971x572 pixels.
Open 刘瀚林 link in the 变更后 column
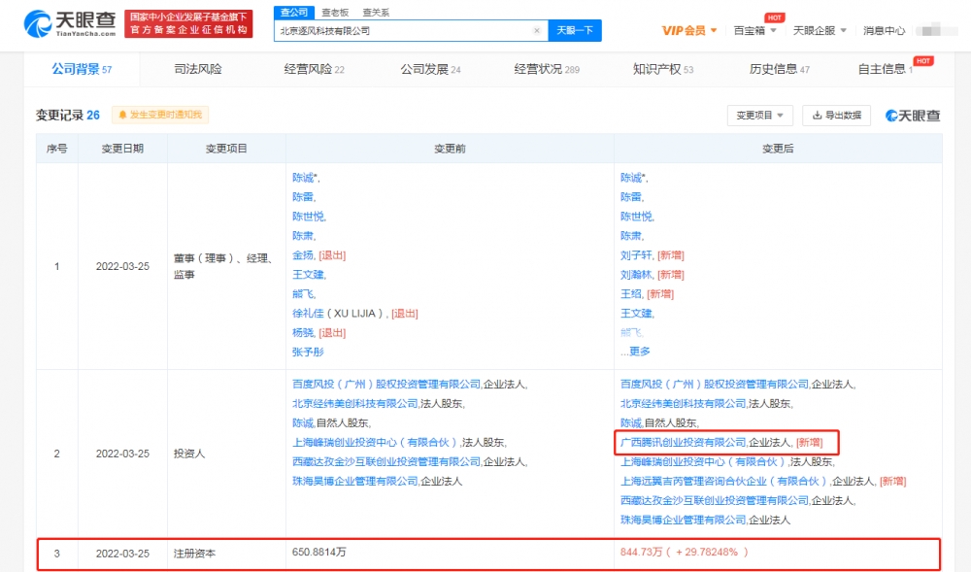click(x=636, y=274)
